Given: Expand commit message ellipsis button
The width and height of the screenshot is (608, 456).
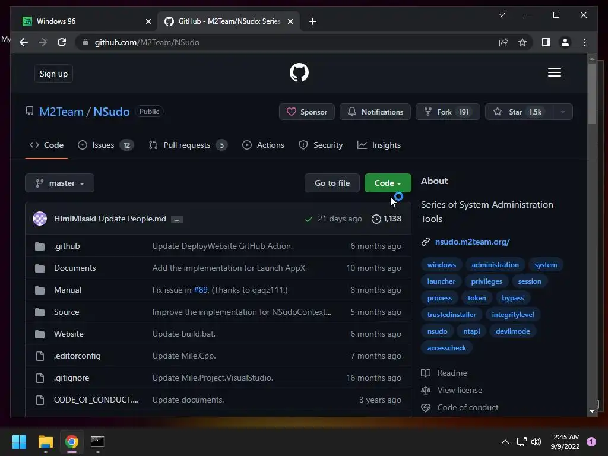Looking at the screenshot, I should (x=177, y=220).
